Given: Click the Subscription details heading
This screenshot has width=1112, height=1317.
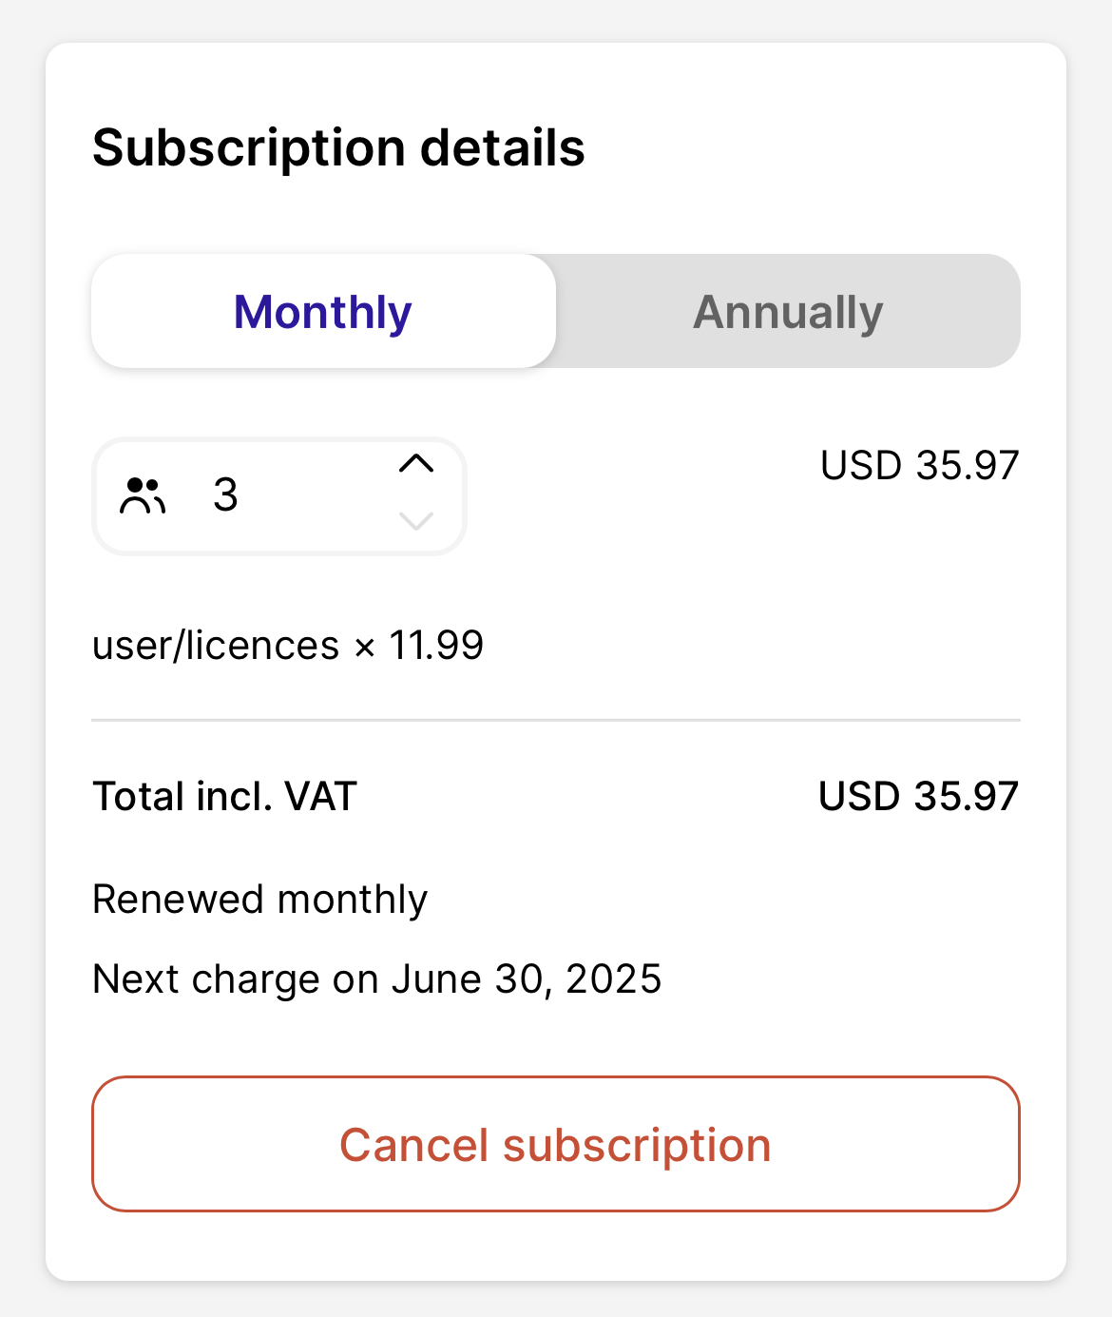Looking at the screenshot, I should pos(338,148).
